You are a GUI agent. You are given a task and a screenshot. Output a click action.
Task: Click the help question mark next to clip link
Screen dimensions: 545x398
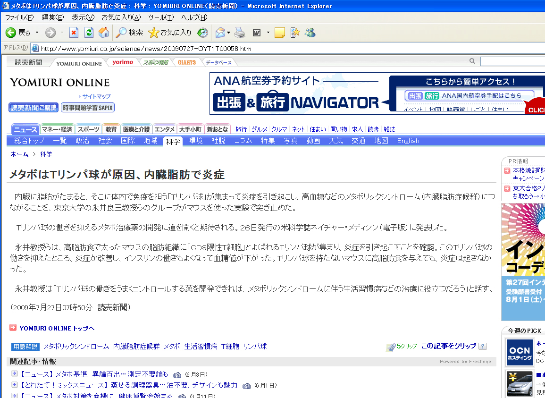coord(483,347)
